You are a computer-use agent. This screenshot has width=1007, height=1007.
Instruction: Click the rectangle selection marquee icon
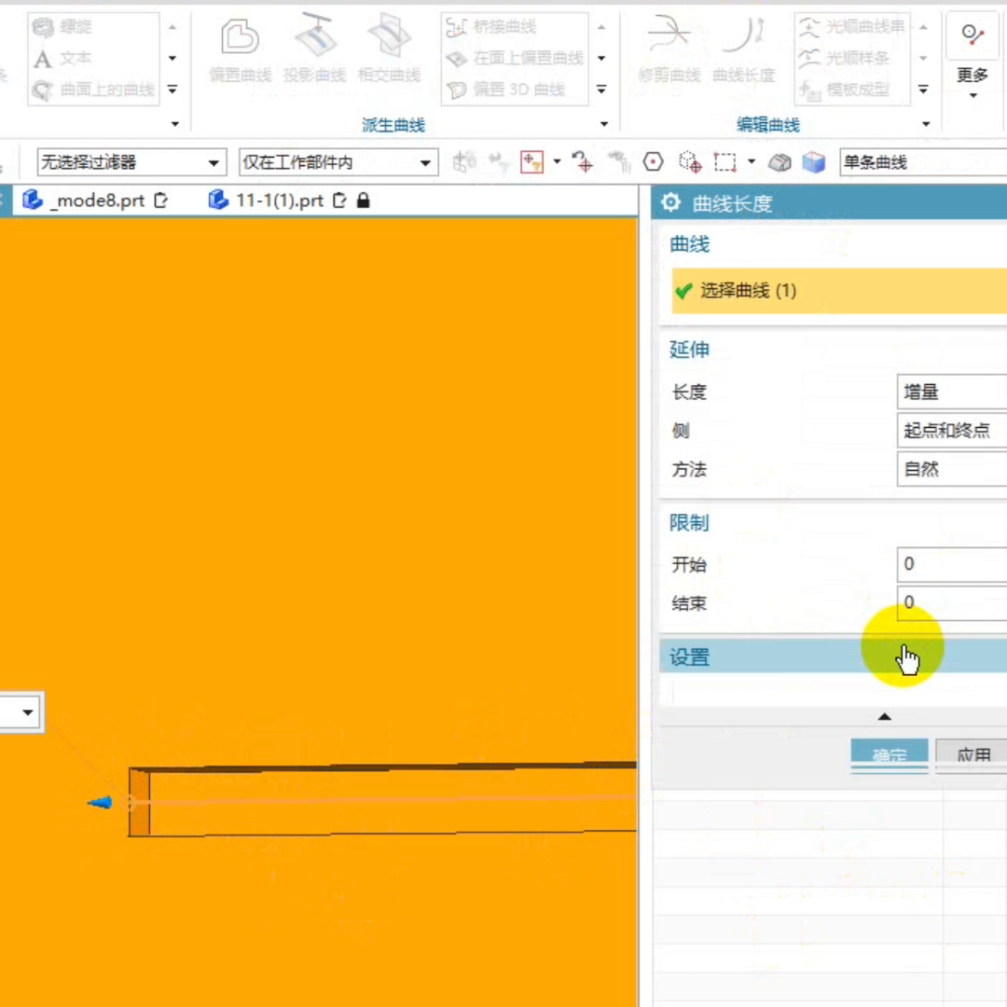724,162
